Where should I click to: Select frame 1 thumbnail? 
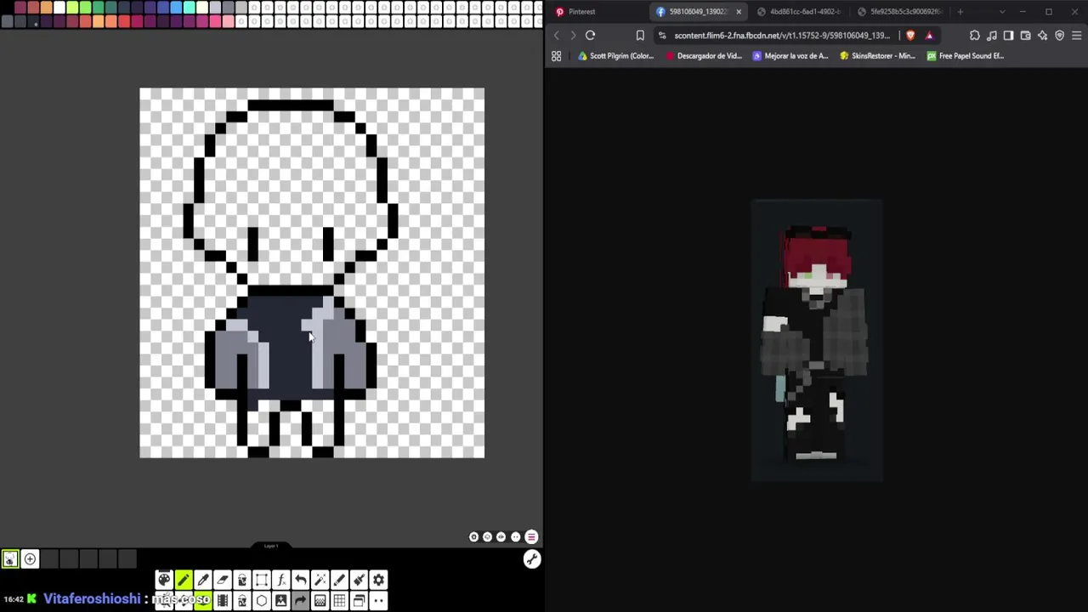tap(10, 558)
